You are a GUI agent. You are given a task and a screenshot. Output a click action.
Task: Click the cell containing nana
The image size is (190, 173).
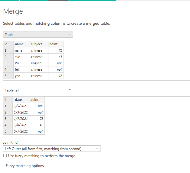[x=21, y=50]
